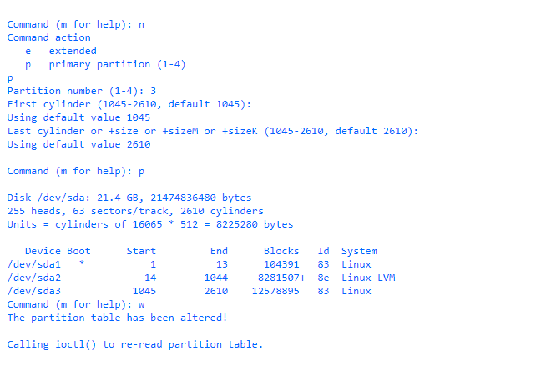Click the 'System' column header
The image size is (551, 365).
pos(359,251)
